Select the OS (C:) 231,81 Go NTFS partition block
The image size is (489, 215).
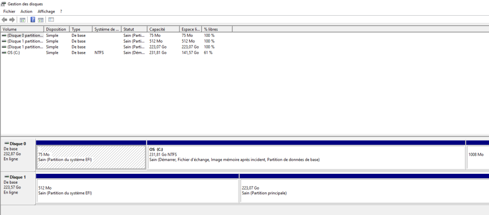306,157
